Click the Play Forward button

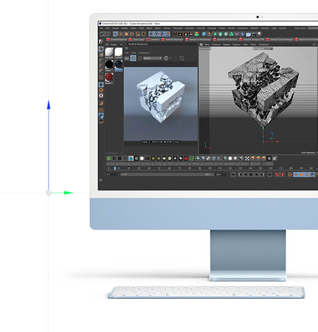pos(251,175)
